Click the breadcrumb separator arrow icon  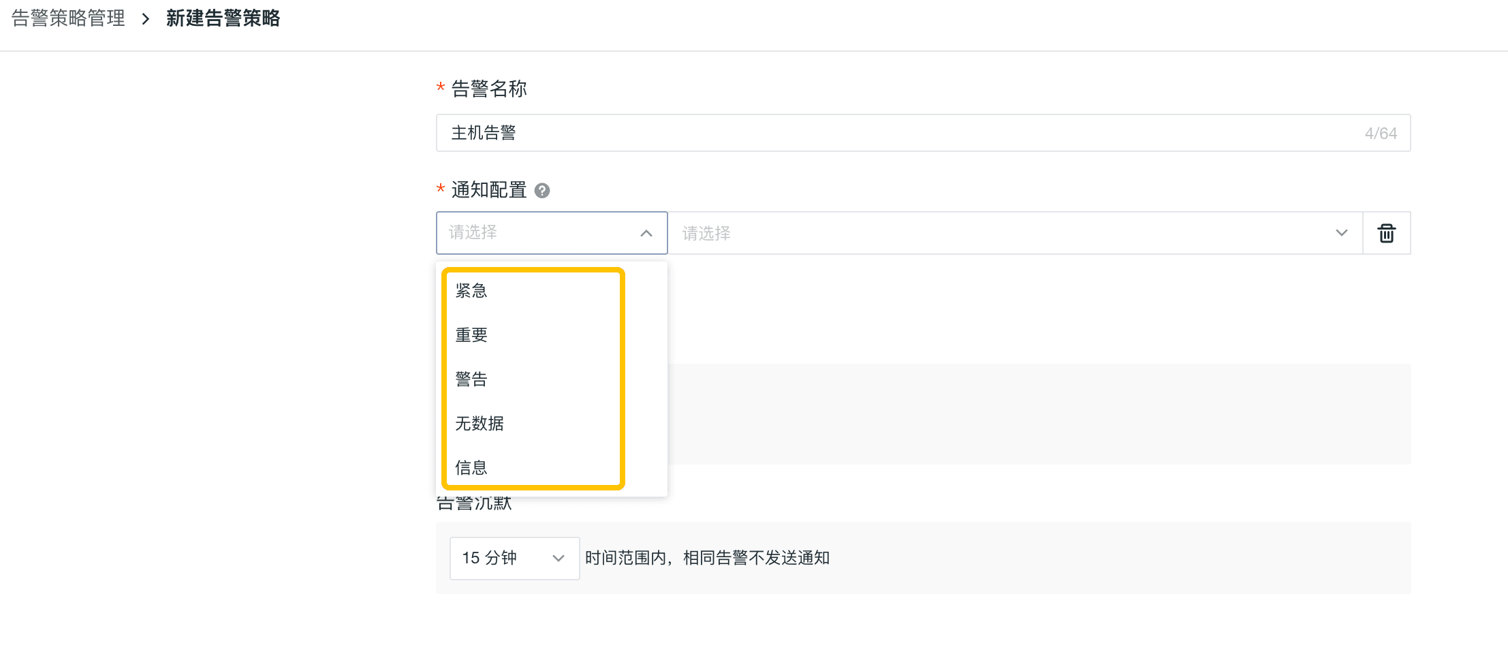(x=145, y=19)
